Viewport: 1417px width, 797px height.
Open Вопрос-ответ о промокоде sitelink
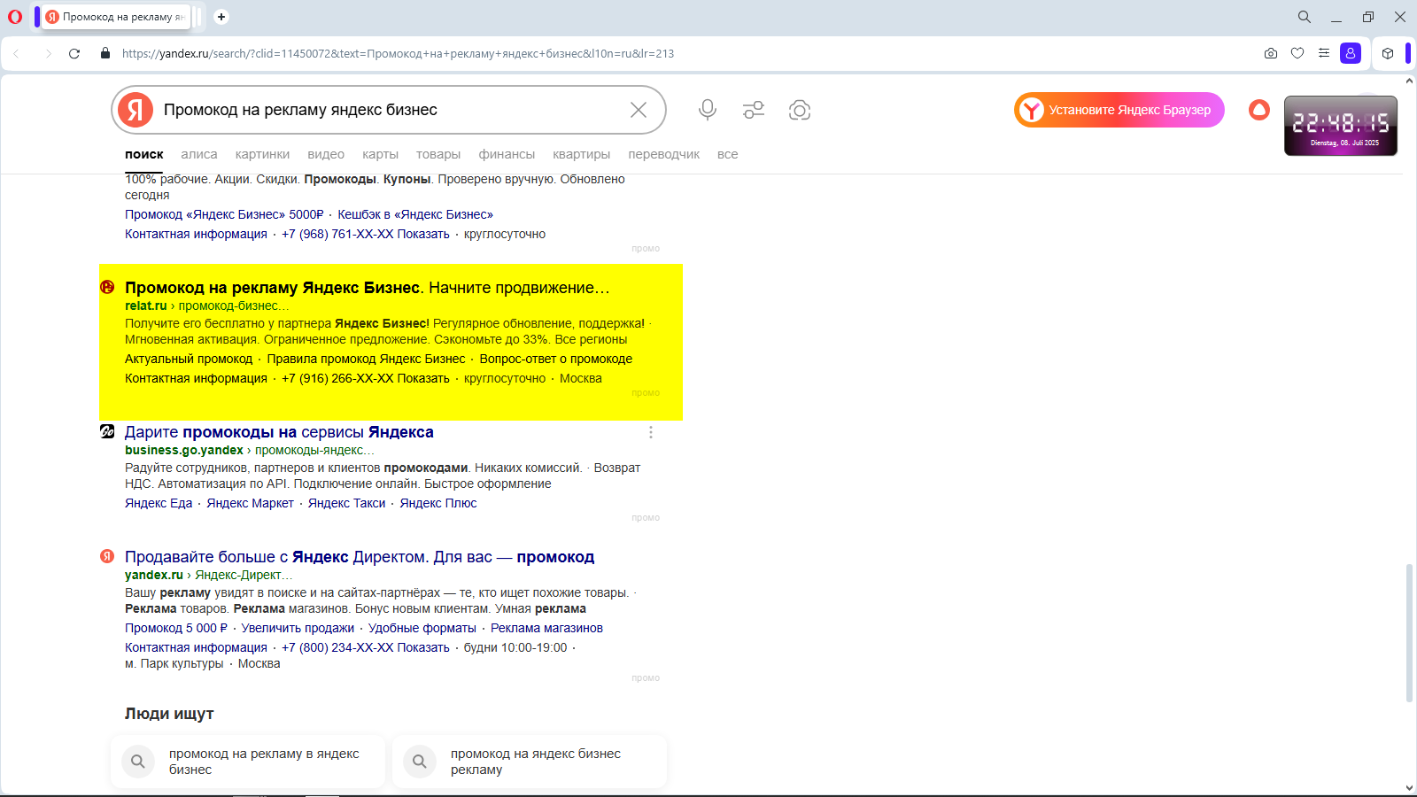[556, 359]
